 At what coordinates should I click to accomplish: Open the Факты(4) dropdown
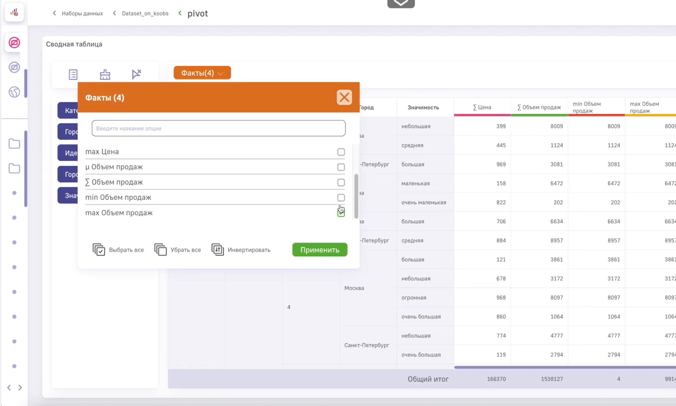click(x=202, y=73)
